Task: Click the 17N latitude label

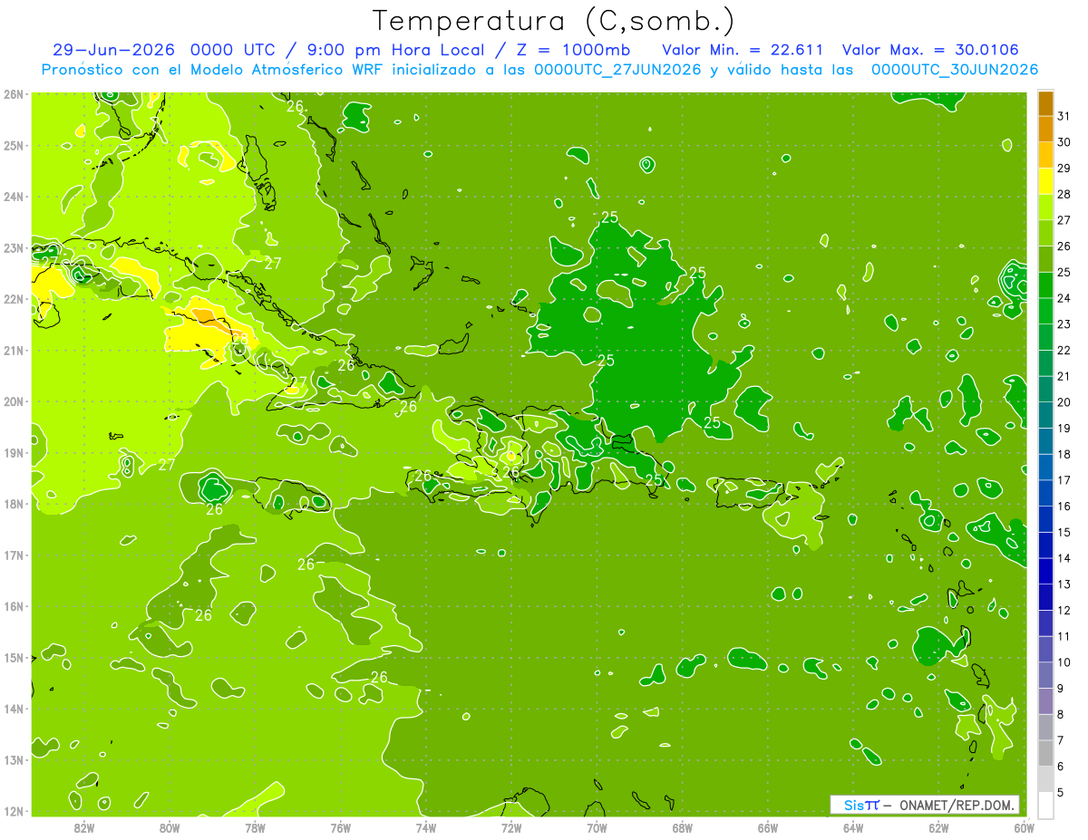Action: pyautogui.click(x=14, y=555)
